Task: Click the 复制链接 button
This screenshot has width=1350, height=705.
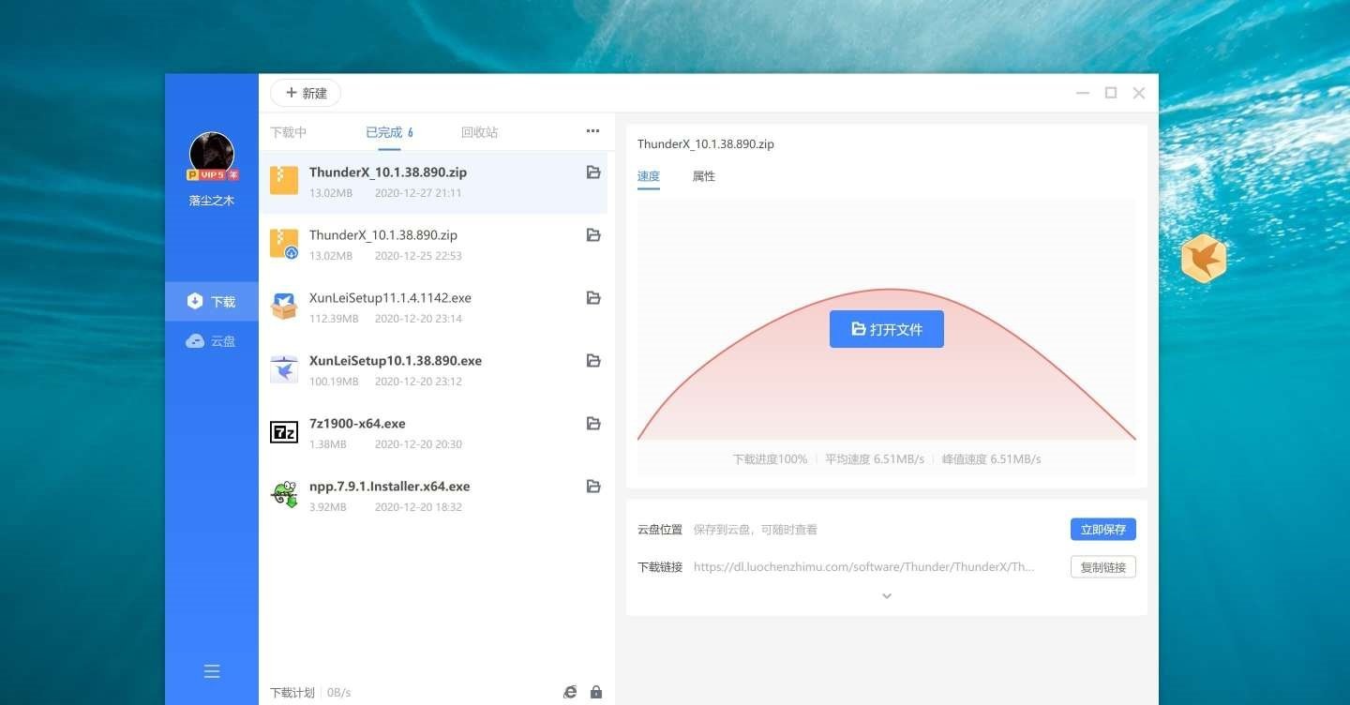Action: 1103,567
